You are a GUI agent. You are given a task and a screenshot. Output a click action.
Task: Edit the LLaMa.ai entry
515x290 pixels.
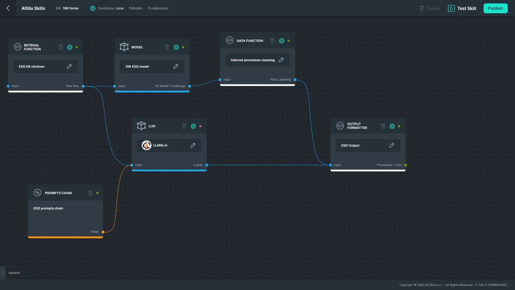pyautogui.click(x=193, y=145)
